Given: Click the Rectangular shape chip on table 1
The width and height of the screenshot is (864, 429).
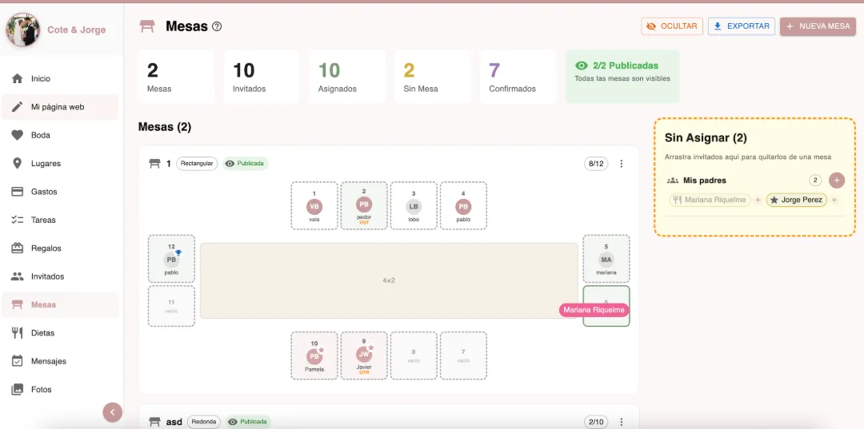Looking at the screenshot, I should [197, 163].
